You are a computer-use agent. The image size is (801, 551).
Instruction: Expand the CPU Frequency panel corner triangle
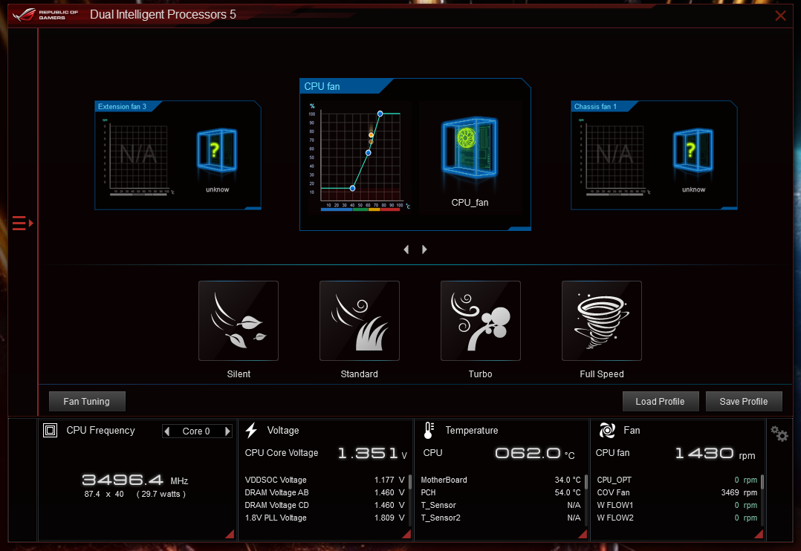point(230,534)
